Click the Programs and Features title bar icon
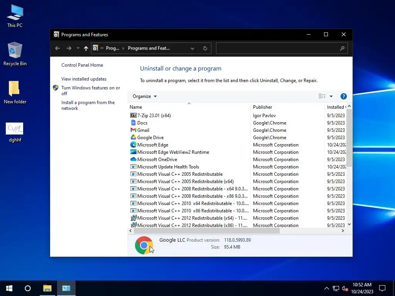The height and width of the screenshot is (296, 395). tap(56, 34)
